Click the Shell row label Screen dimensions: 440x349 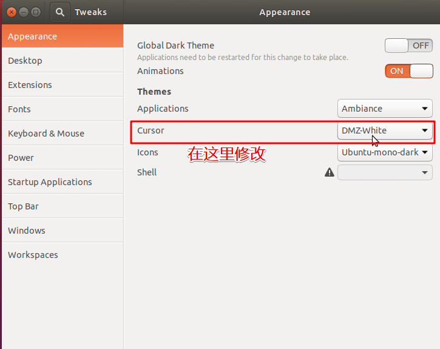(x=147, y=172)
